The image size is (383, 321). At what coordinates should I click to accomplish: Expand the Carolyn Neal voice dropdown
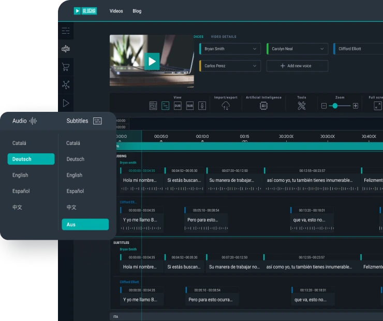(297, 49)
